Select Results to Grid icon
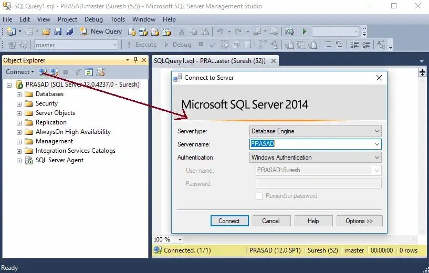429x273 pixels. click(x=301, y=45)
